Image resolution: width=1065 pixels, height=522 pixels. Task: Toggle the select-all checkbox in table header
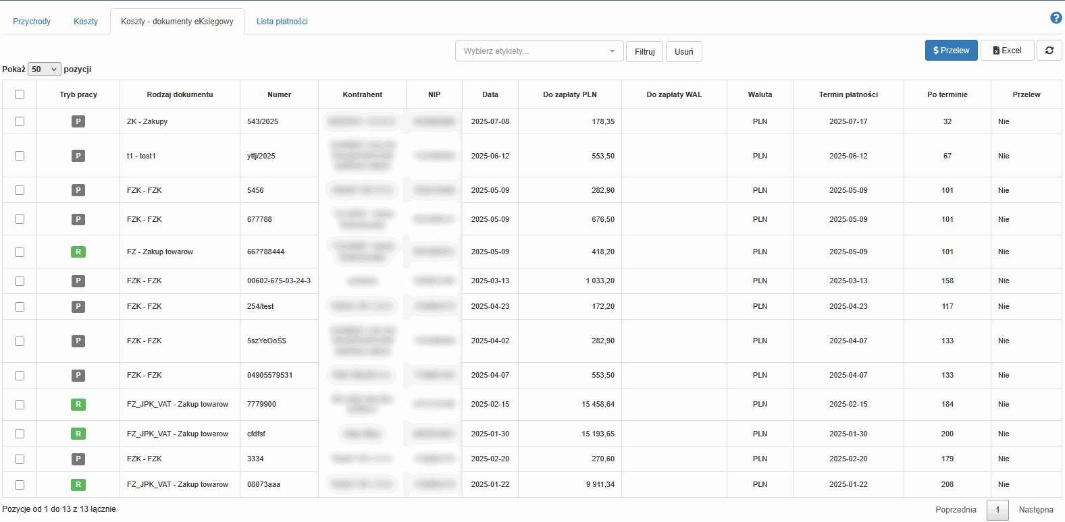click(x=20, y=94)
